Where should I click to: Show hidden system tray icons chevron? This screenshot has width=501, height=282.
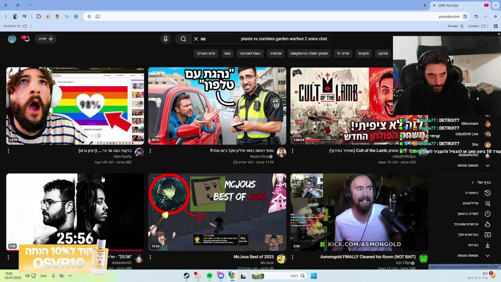(70, 276)
